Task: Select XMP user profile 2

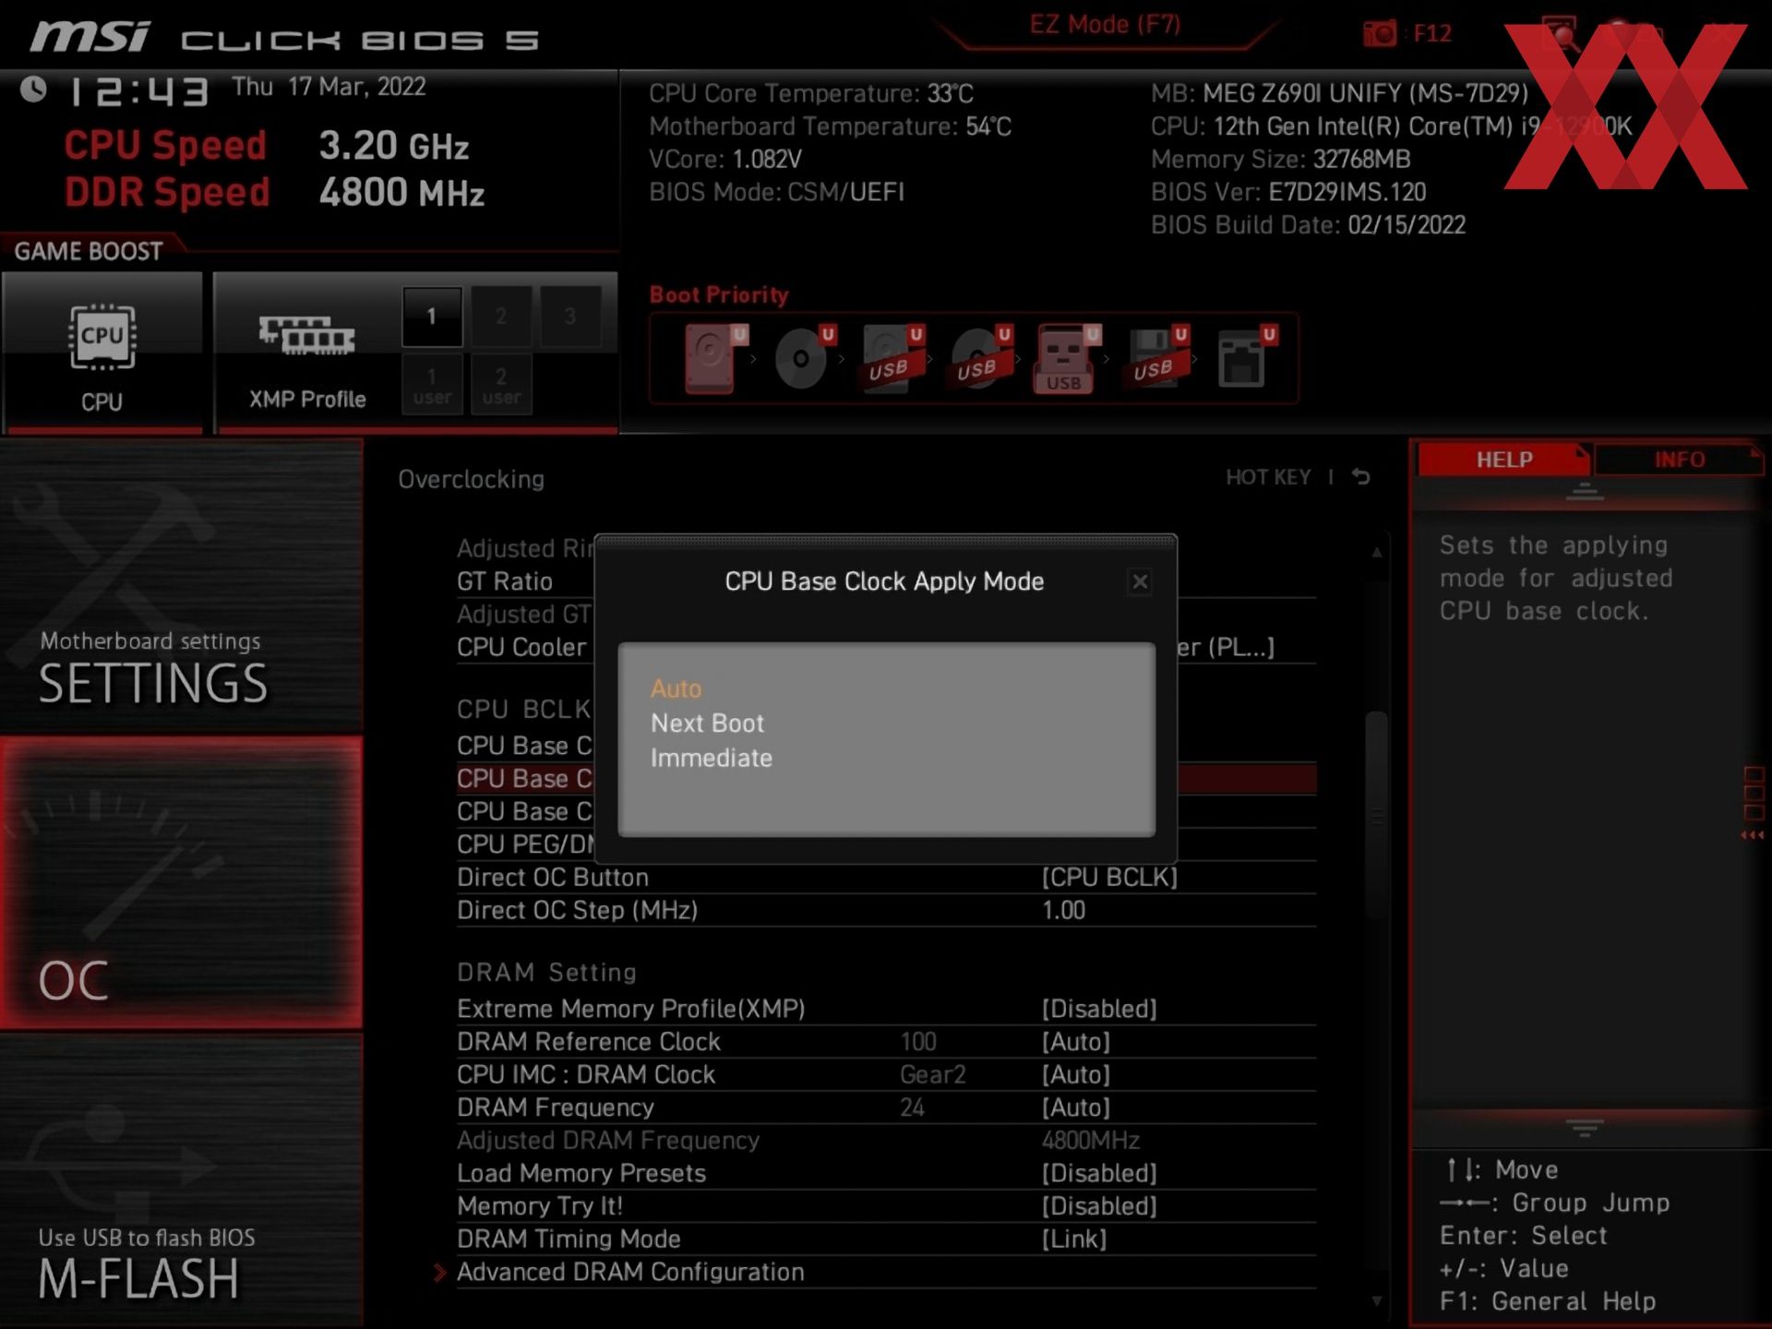Action: 501,385
